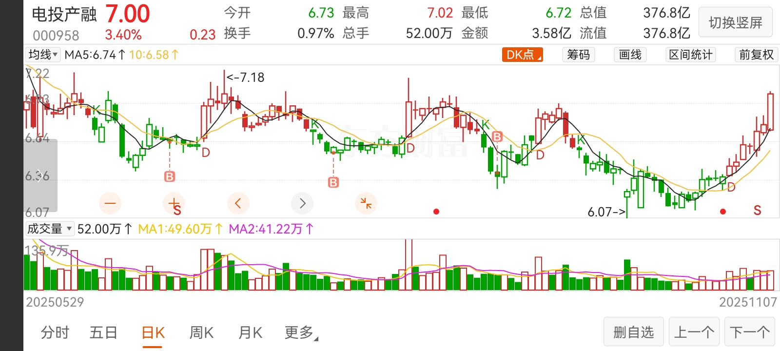Click the MA2:41.22万 volume average
780x351 pixels.
point(272,229)
